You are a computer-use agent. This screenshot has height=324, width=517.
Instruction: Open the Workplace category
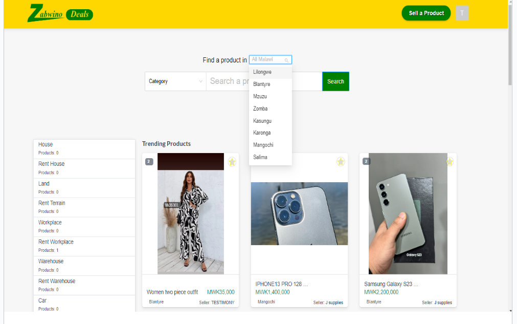[x=84, y=227]
